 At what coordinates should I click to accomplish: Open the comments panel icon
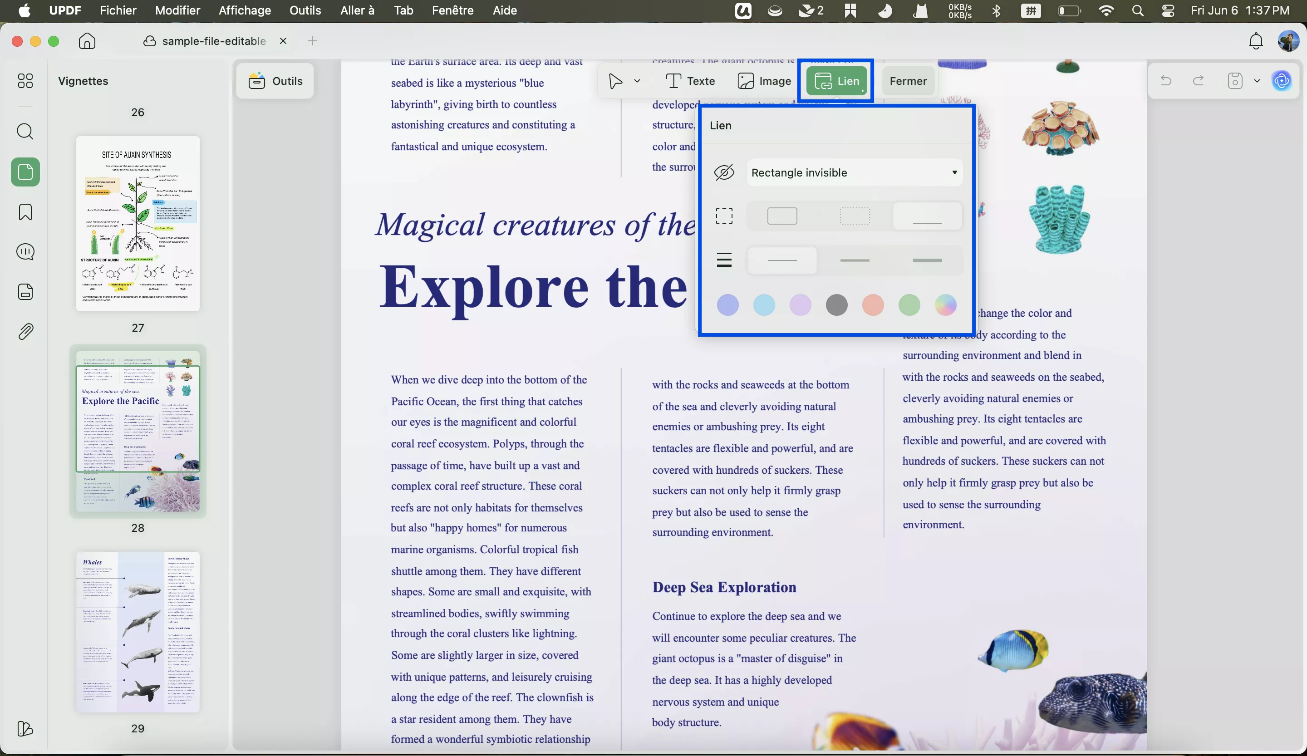coord(25,251)
